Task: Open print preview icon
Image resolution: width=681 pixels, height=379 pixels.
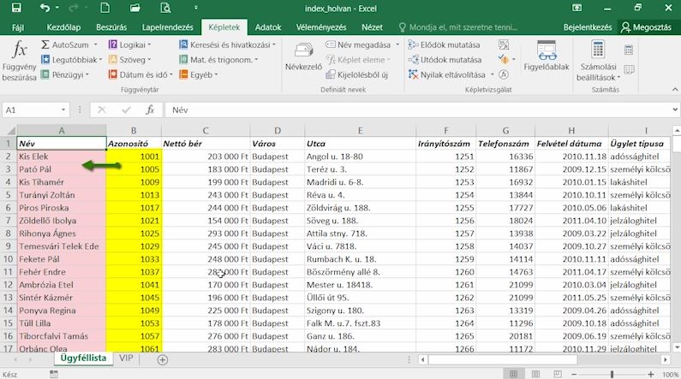Action: click(165, 8)
